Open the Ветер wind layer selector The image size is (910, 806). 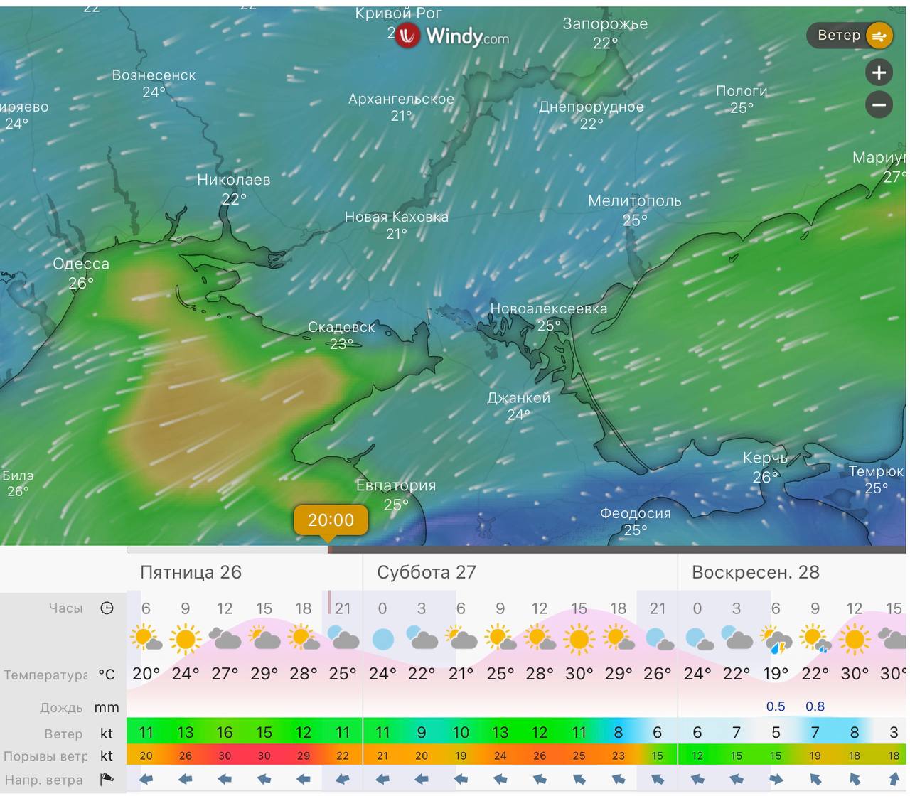[x=850, y=36]
